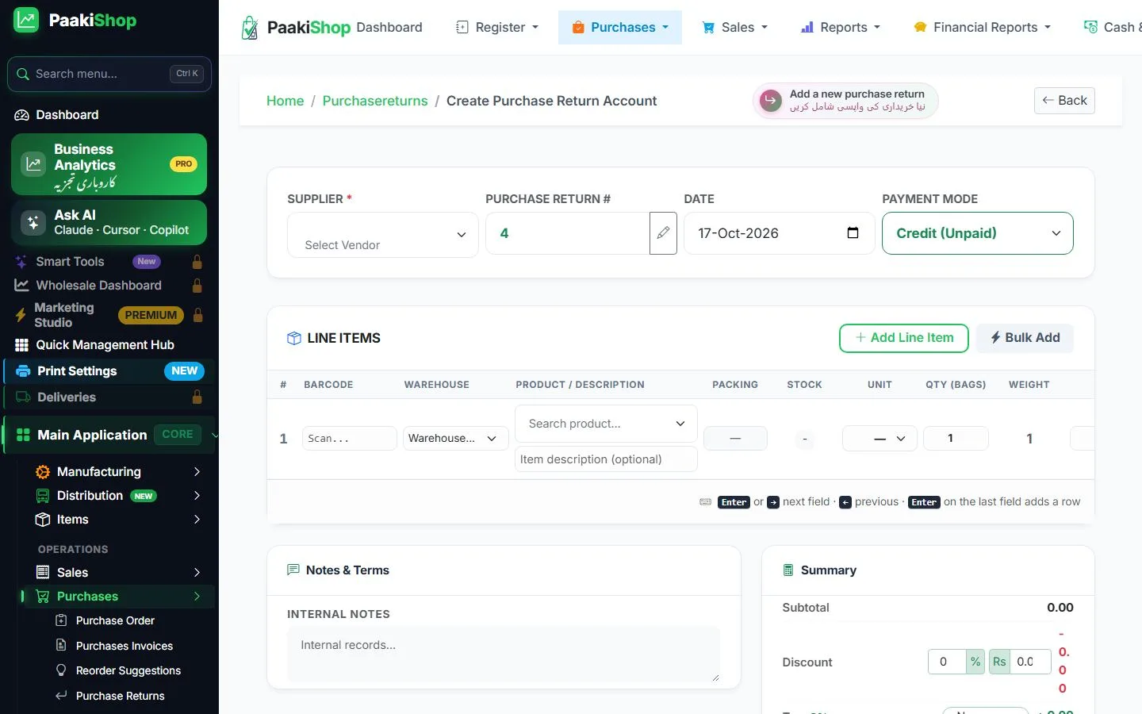Screen dimensions: 1142x714
Task: Click the Print Settings printer icon
Action: click(23, 371)
